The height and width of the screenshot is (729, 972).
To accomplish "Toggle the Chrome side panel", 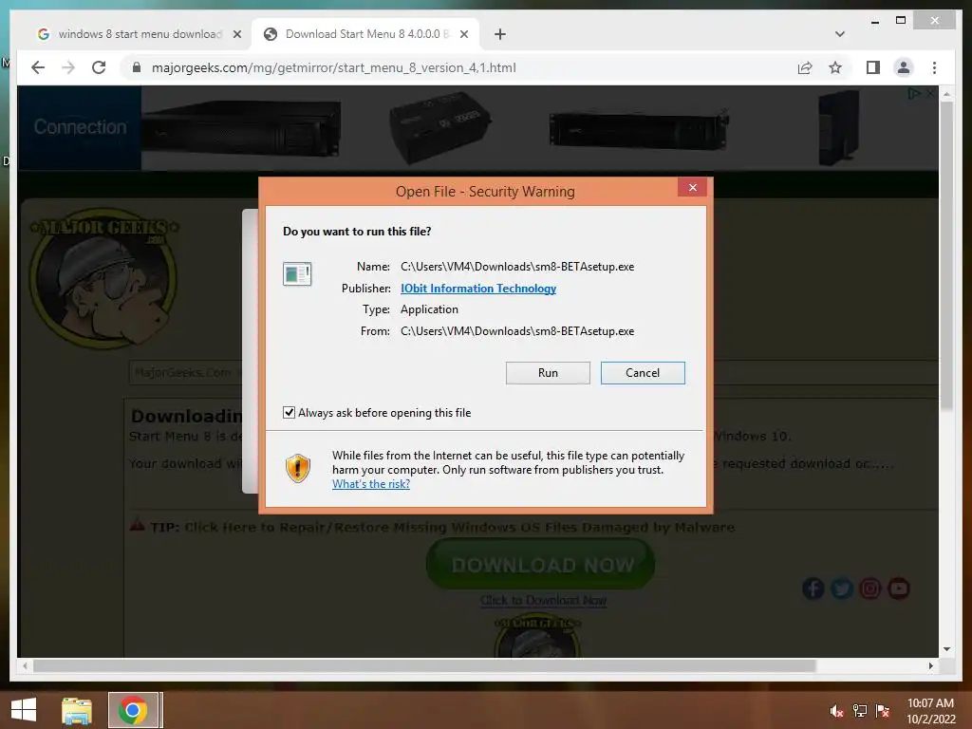I will 873,67.
